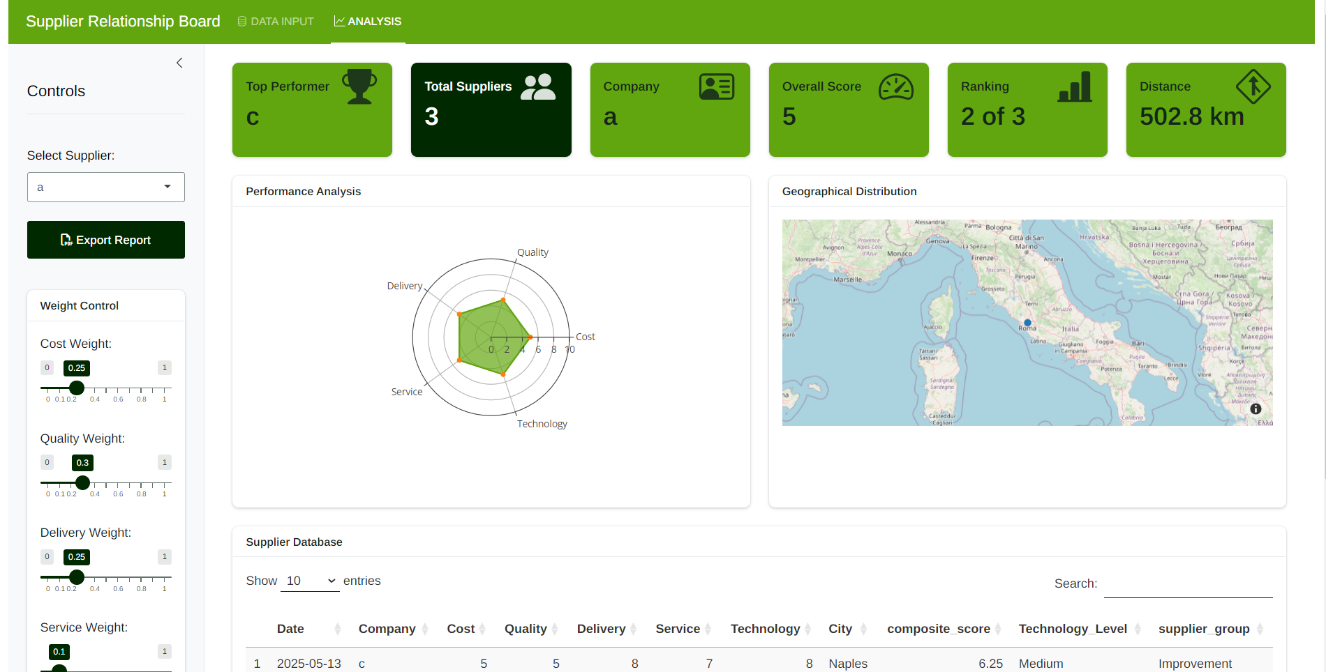Screen dimensions: 1326x672
Task: Click the Supplier Relationship Board title link
Action: [x=123, y=22]
